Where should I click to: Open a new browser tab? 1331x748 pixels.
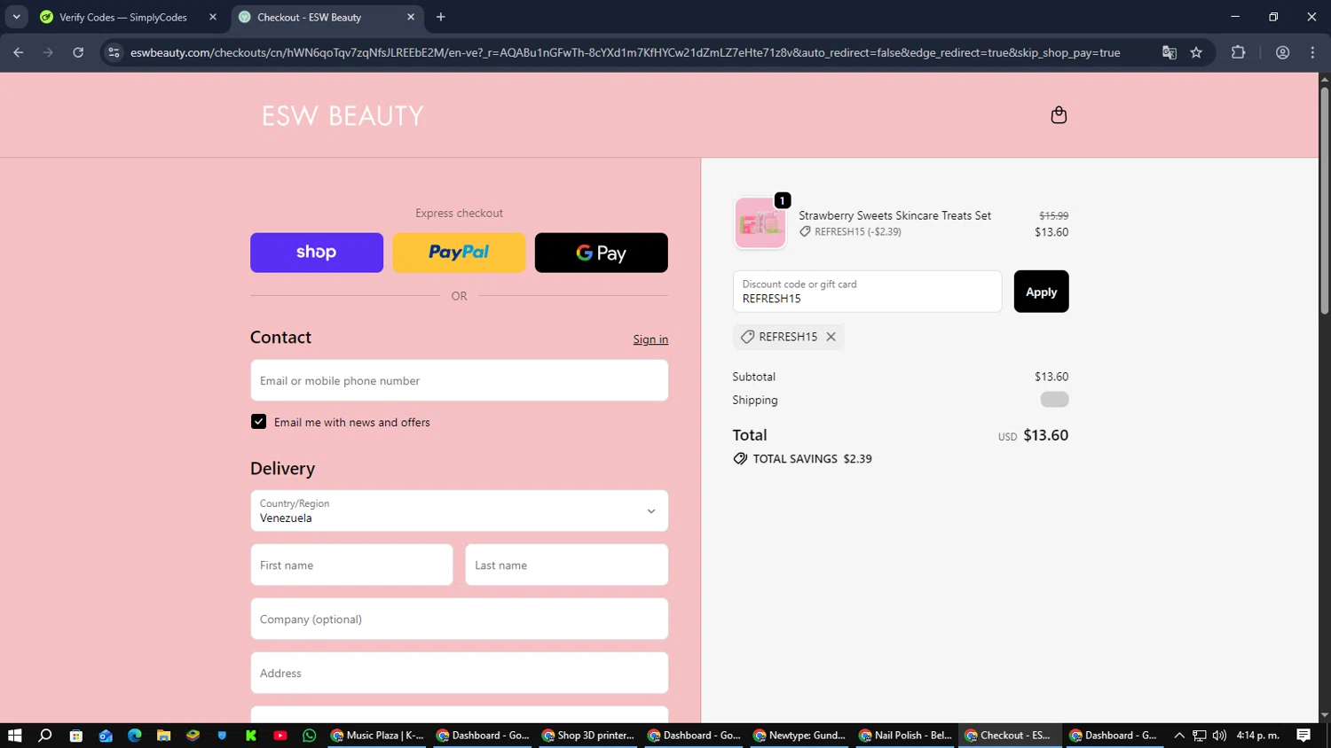(441, 17)
